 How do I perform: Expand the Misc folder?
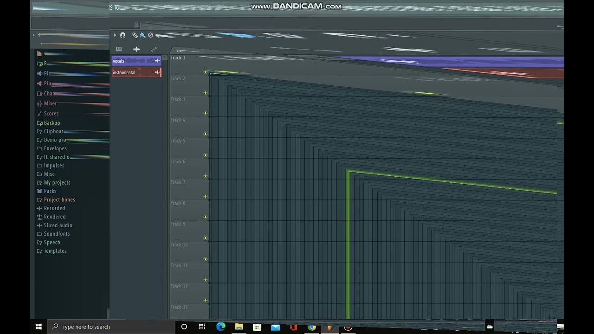pyautogui.click(x=46, y=174)
